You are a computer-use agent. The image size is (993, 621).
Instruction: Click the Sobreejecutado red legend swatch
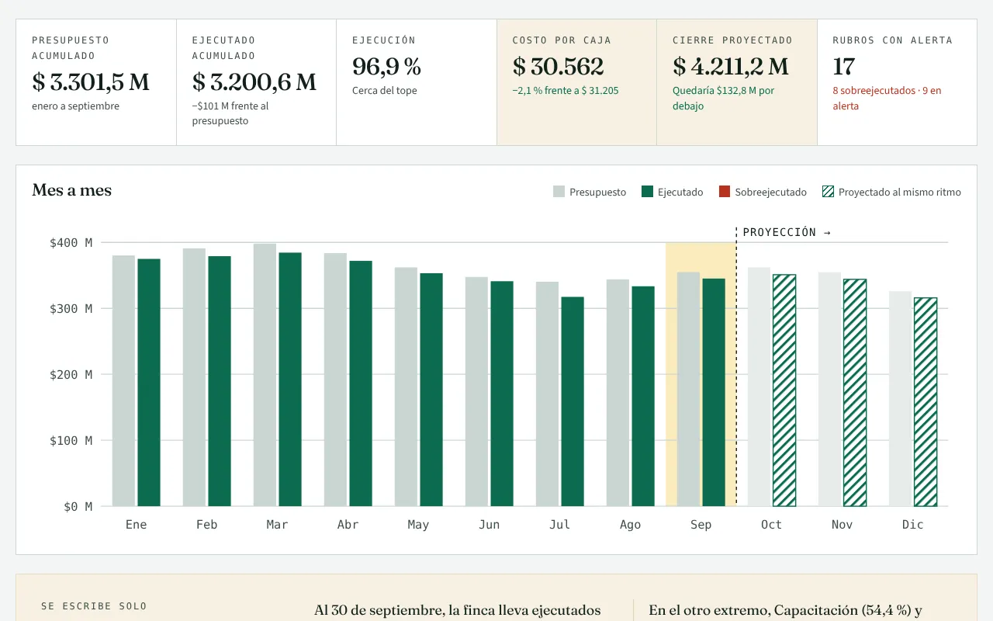click(725, 192)
